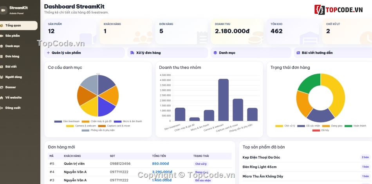Click the Tổng quan sidebar icon
This screenshot has width=372, height=184.
tap(2, 25)
